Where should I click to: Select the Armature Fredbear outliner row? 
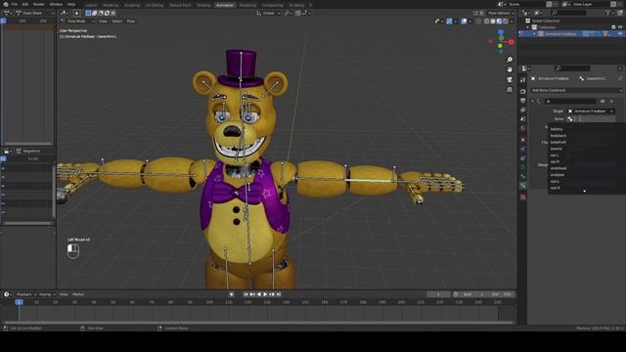point(571,34)
